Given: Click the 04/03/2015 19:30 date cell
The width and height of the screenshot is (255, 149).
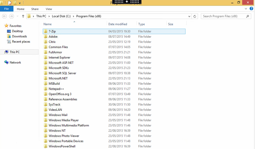Looking at the screenshot, I should pyautogui.click(x=119, y=31).
